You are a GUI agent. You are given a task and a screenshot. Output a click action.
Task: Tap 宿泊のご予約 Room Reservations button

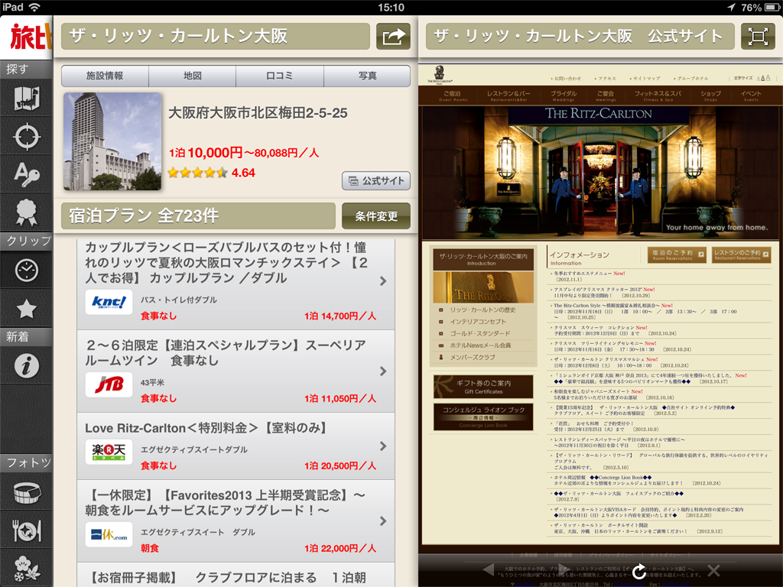(x=677, y=255)
